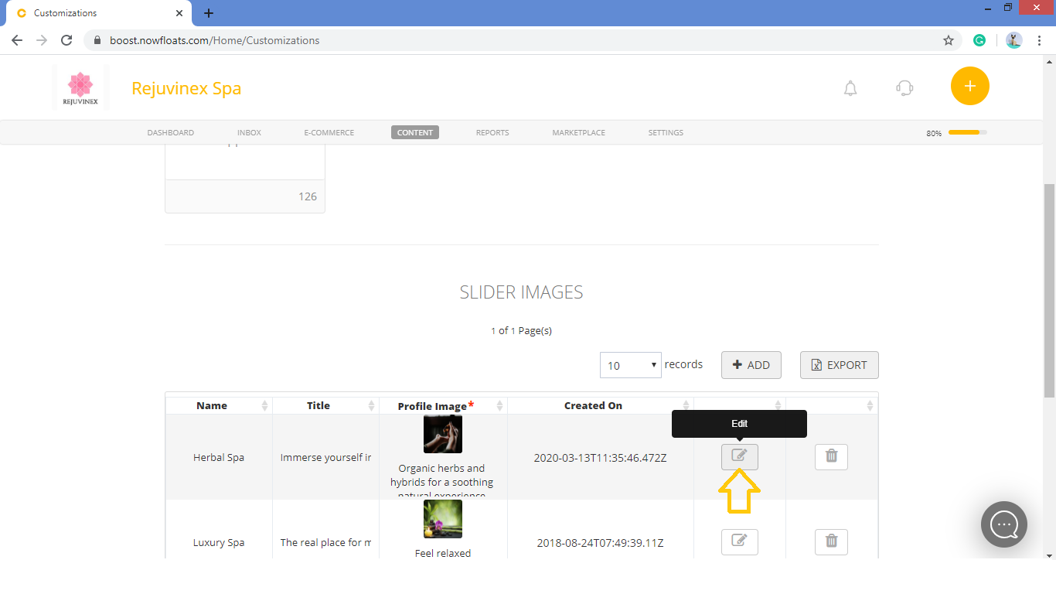Click the edit icon for Luxury Spa row
This screenshot has height=594, width=1056.
[x=739, y=541]
